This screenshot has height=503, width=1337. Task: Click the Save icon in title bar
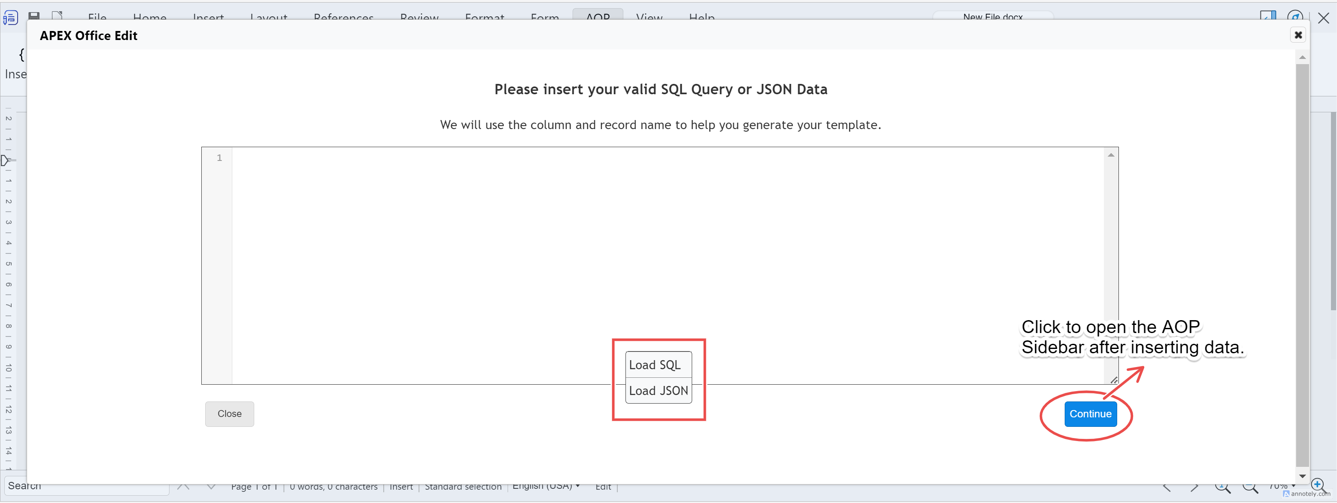coord(34,16)
